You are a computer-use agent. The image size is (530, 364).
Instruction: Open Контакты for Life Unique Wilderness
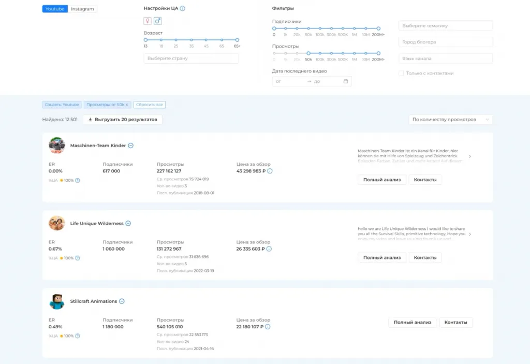[425, 257]
